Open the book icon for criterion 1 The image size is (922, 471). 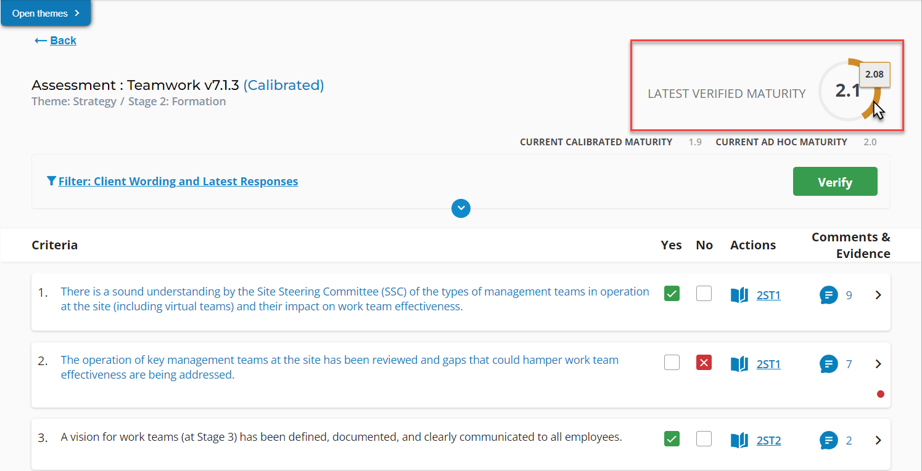(x=739, y=296)
